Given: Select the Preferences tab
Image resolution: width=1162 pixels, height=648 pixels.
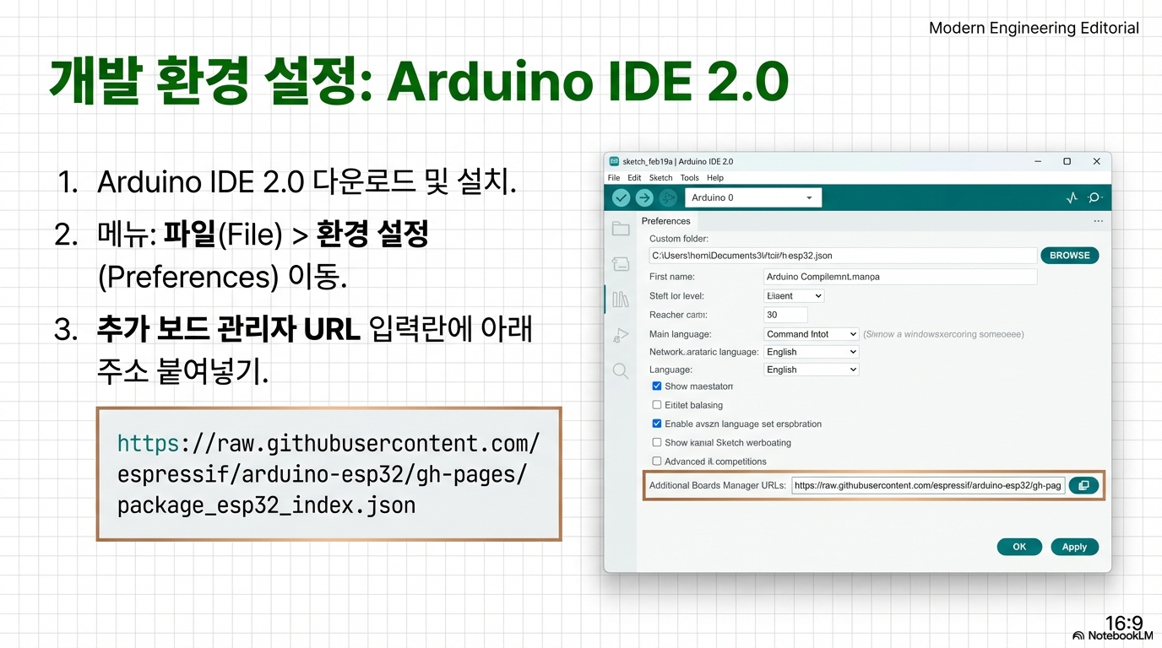Looking at the screenshot, I should tap(666, 221).
